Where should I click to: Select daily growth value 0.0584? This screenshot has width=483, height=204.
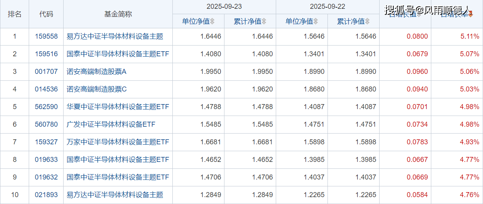click(418, 195)
